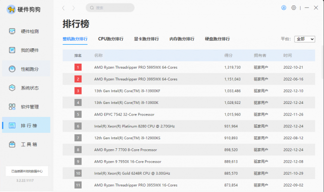Viewport: 324px width, 192px height.
Task: Click the search magnifier icon
Action: pyautogui.click(x=92, y=8)
